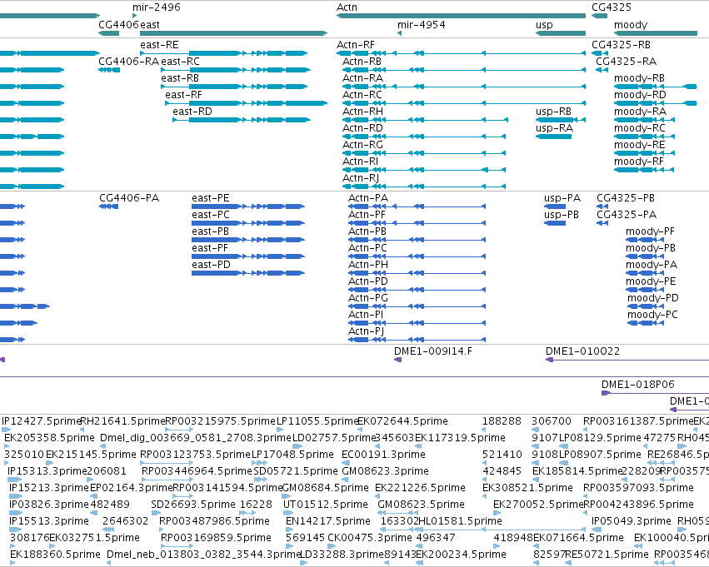Click the Actn-RF transcript
The height and width of the screenshot is (567, 709).
462,53
